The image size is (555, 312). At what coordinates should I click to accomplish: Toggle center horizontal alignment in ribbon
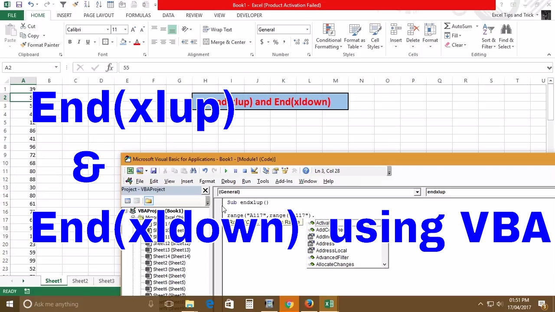[x=163, y=42]
